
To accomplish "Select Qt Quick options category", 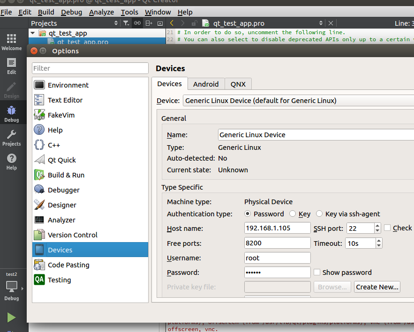I will [x=90, y=160].
